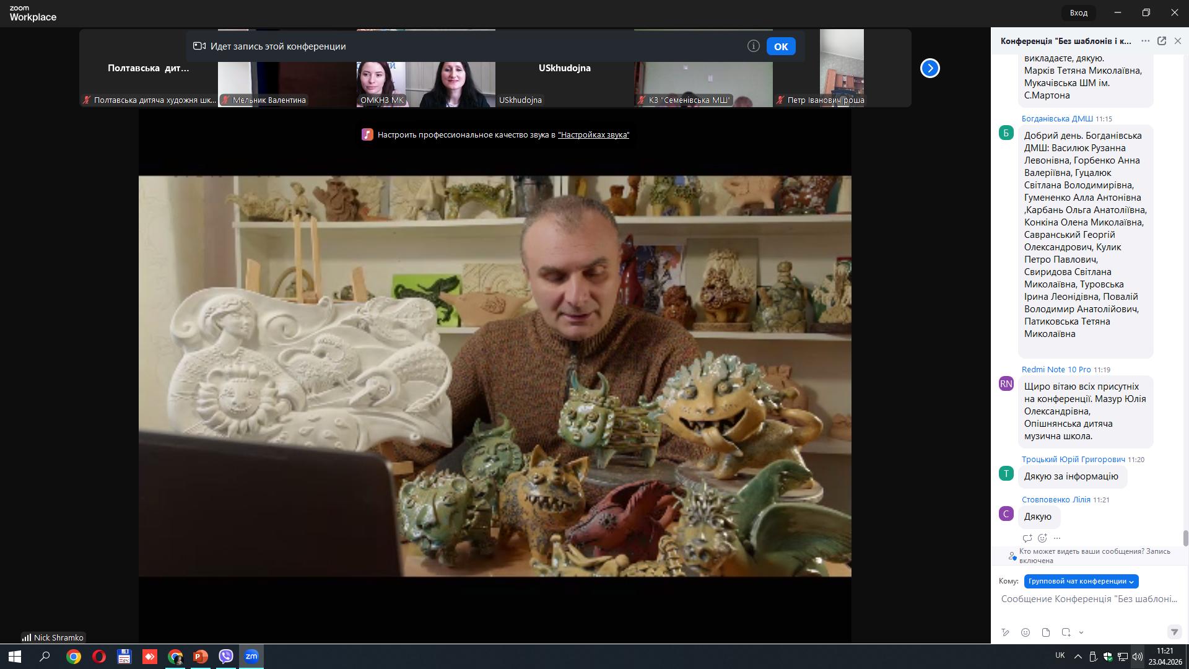Click the attach file icon in chat
This screenshot has width=1189, height=669.
point(1046,632)
